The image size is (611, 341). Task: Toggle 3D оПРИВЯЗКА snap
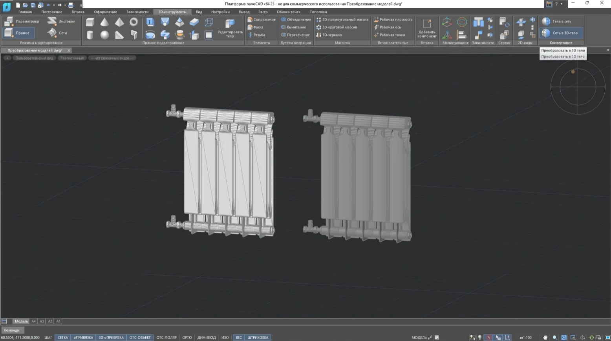pos(111,337)
